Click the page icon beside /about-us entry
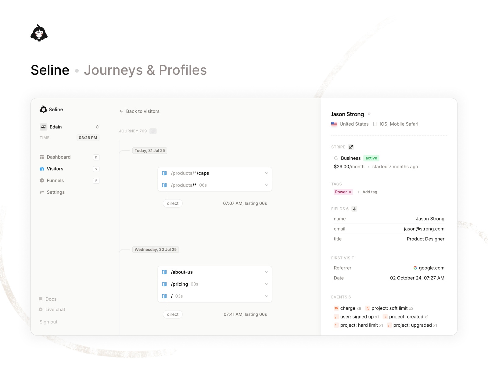The image size is (488, 366). tap(165, 272)
